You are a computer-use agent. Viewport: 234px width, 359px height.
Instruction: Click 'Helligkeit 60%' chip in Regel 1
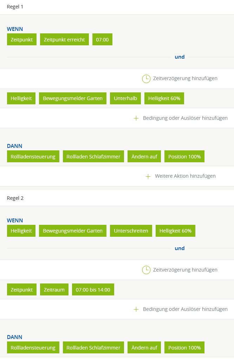[x=164, y=98]
